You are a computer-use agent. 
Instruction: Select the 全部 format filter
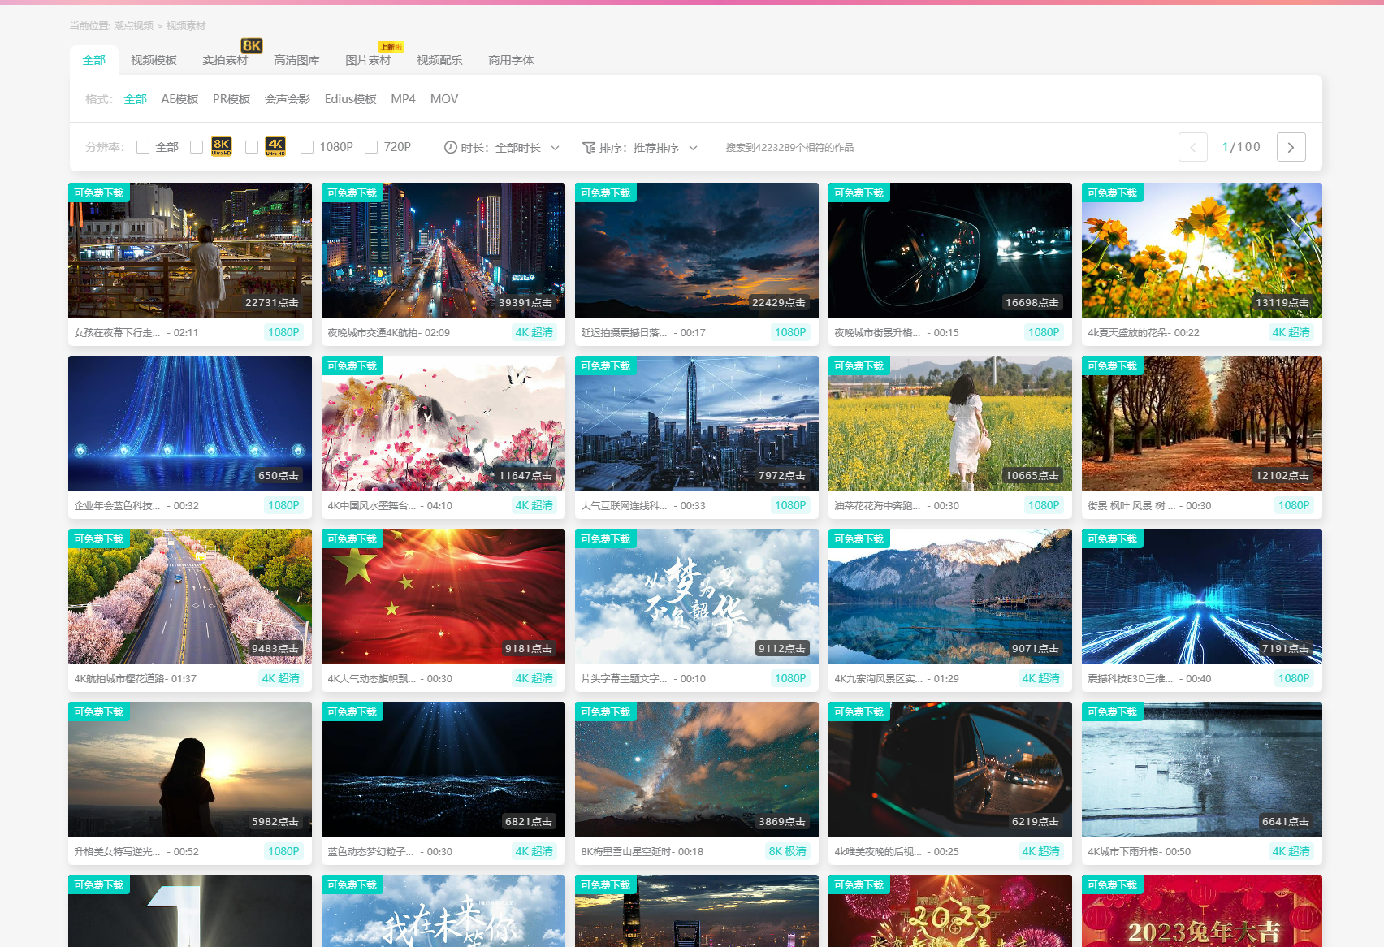[135, 99]
